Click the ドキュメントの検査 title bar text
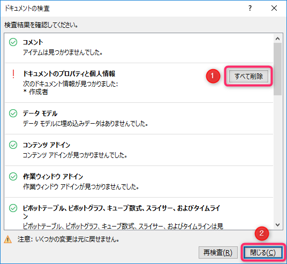The image size is (287, 264). pyautogui.click(x=27, y=9)
